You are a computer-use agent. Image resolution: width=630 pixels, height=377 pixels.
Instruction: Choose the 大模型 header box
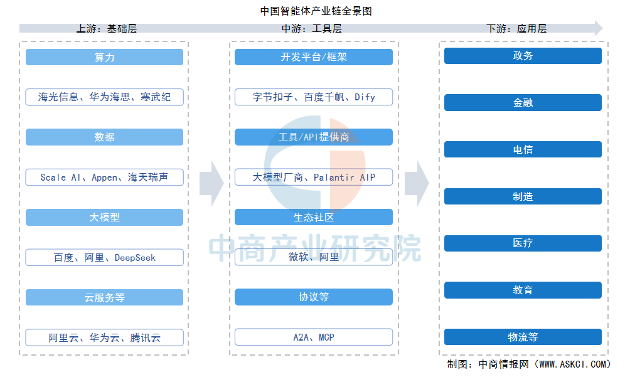click(x=104, y=218)
